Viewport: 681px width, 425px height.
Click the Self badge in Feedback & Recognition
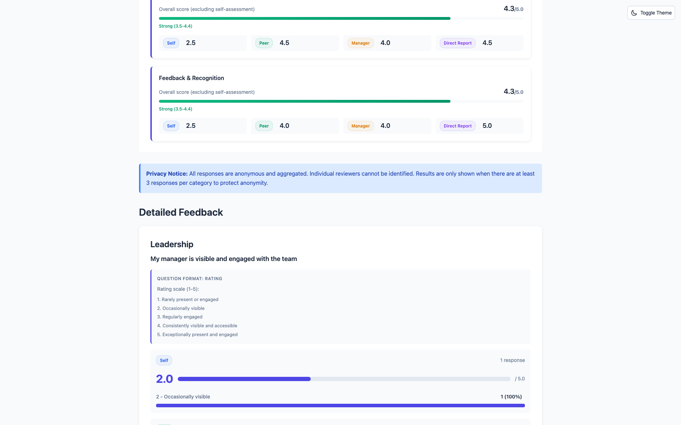[171, 126]
